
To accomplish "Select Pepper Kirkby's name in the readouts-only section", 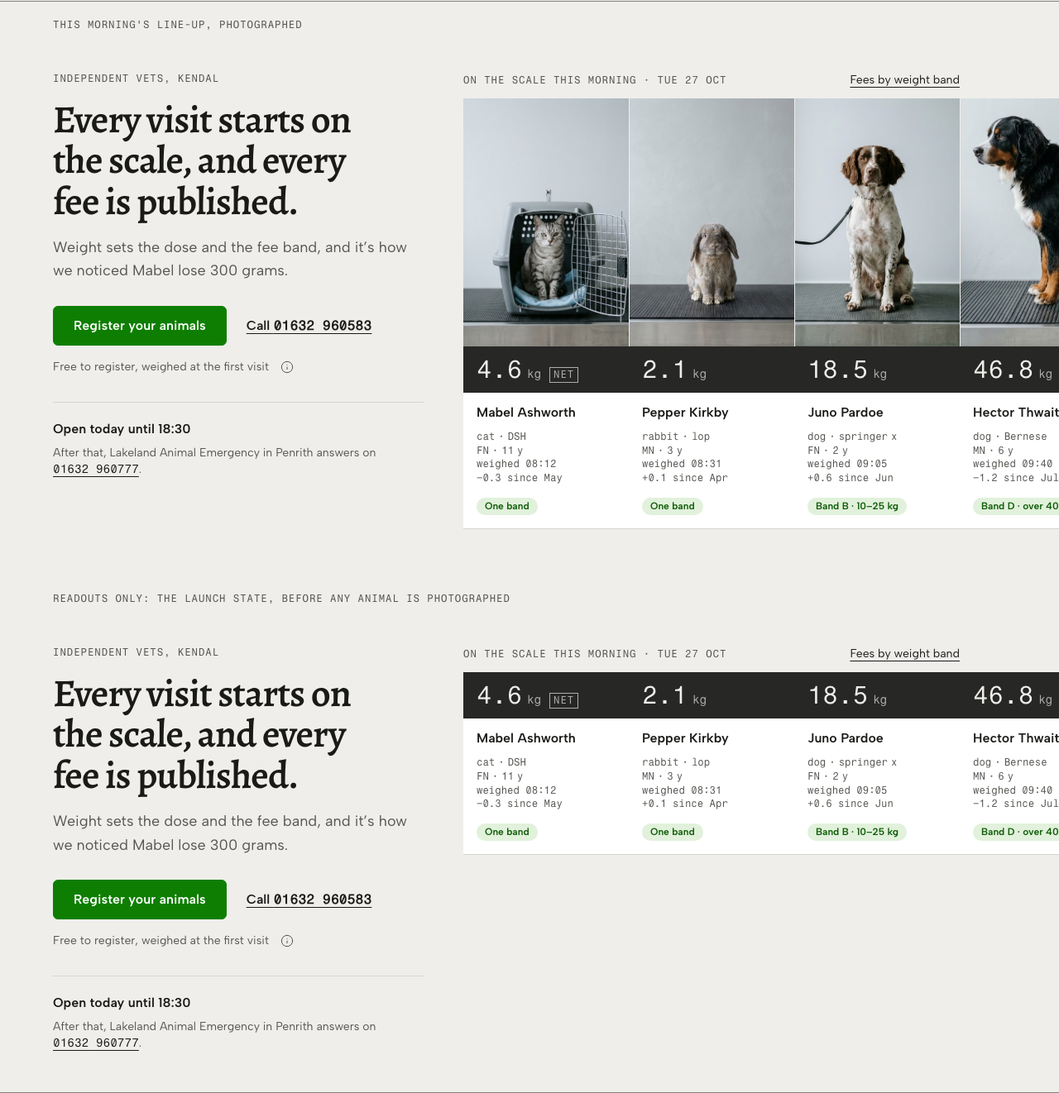I will click(x=685, y=738).
